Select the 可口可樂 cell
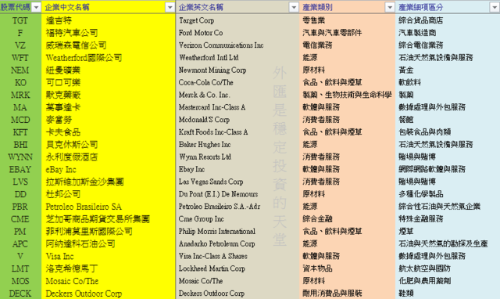This screenshot has width=500, height=299. pos(109,82)
